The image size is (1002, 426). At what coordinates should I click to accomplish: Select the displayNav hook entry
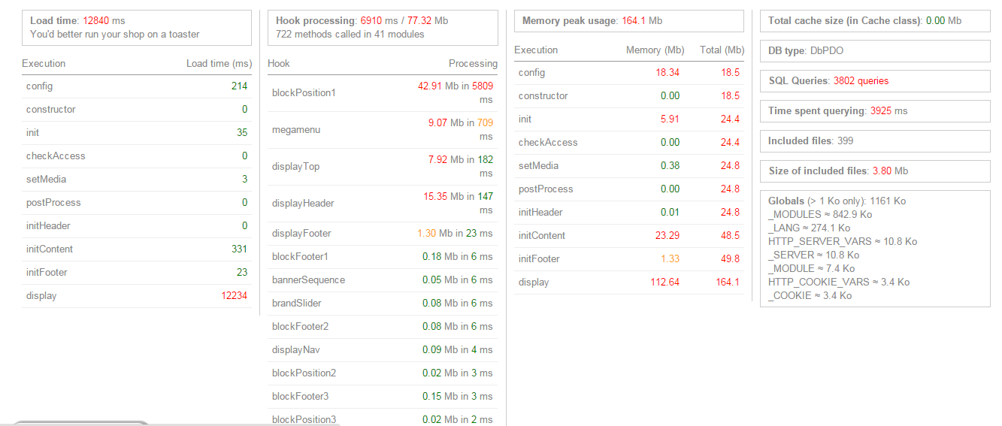point(296,349)
